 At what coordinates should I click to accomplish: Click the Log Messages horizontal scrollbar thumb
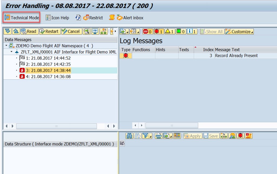172,125
